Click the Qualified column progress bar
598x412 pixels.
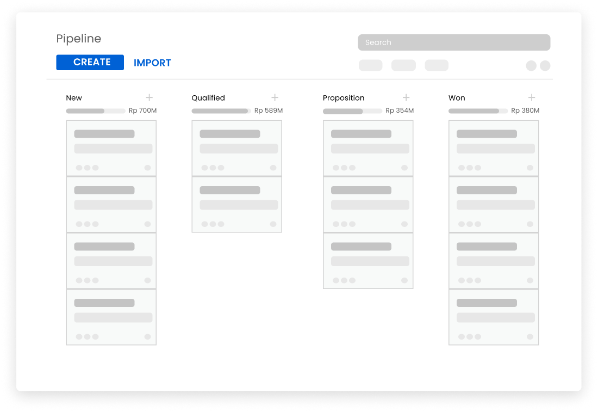click(221, 111)
